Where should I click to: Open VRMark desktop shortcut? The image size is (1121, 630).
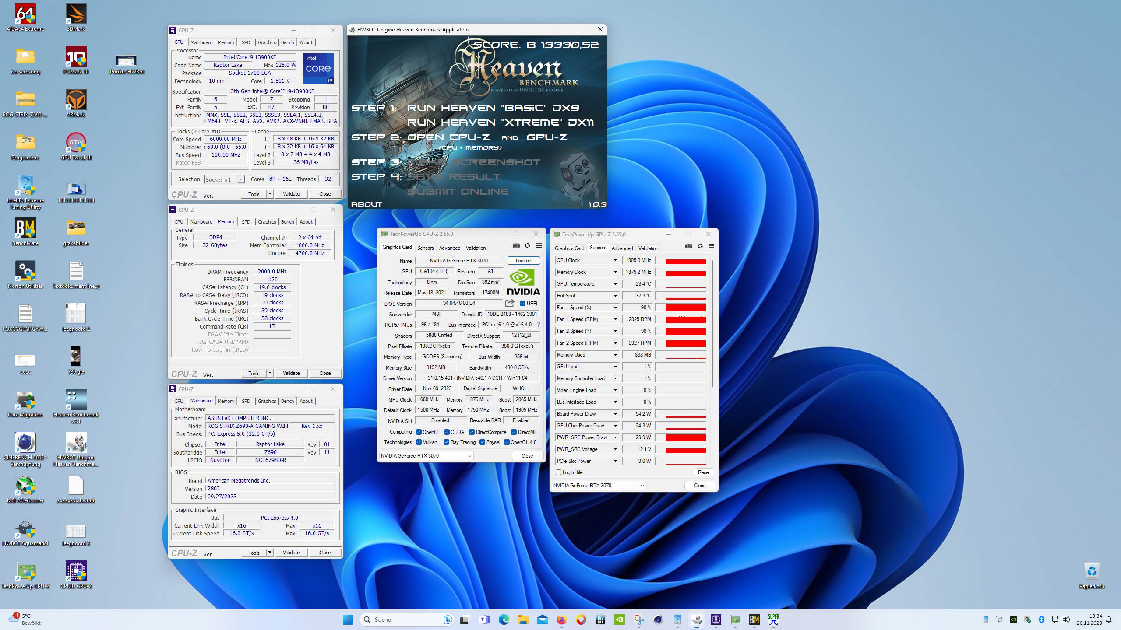[x=76, y=103]
